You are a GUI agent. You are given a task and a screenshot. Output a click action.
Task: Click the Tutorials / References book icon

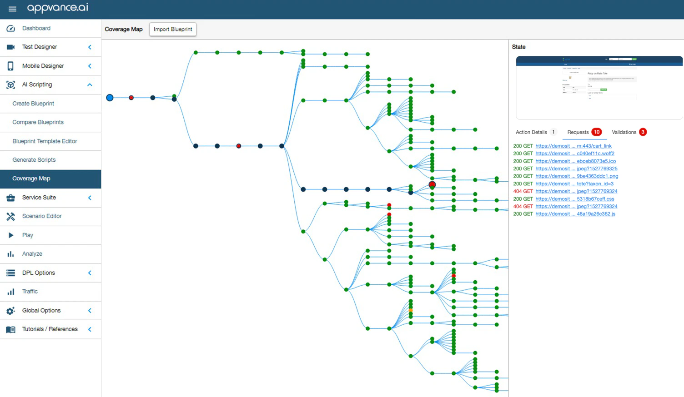point(10,329)
